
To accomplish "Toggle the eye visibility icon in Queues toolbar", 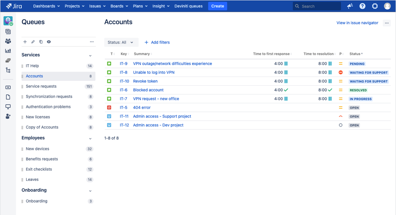I will (49, 42).
